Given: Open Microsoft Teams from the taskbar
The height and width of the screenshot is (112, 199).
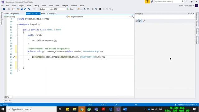Looking at the screenshot, I should (96, 109).
